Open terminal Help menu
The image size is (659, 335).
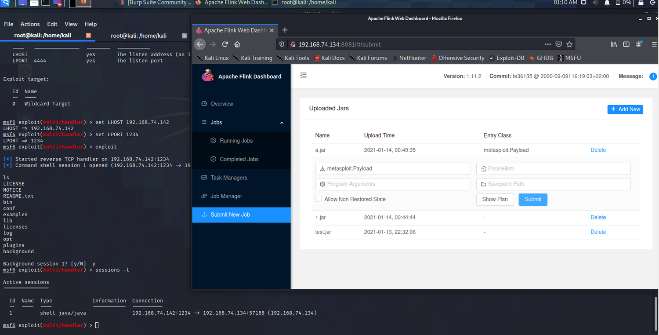(91, 24)
